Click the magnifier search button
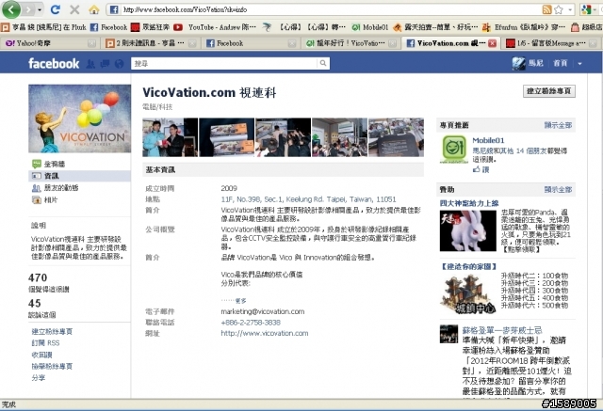Image resolution: width=603 pixels, height=411 pixels. click(323, 63)
